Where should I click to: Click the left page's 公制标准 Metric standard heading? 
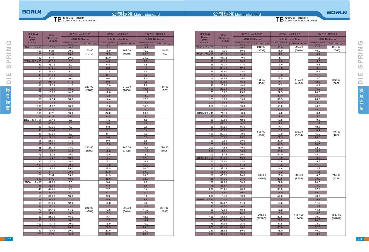point(136,14)
